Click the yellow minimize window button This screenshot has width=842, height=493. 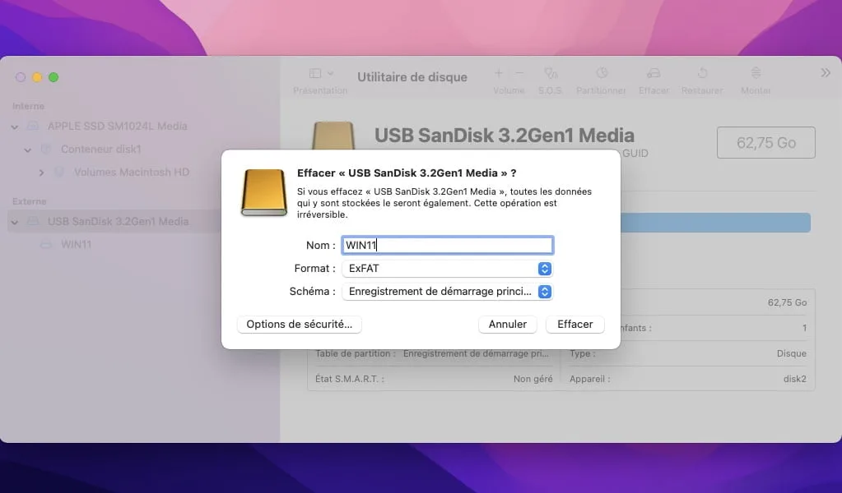tap(37, 77)
